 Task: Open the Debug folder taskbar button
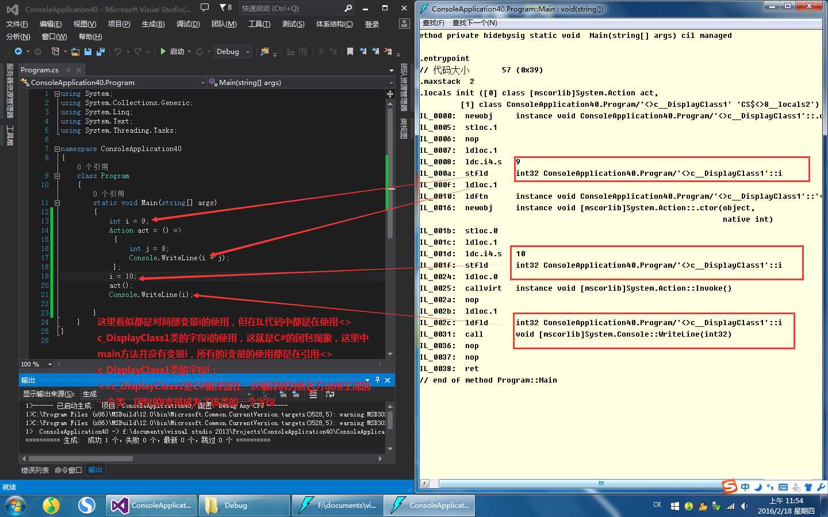click(244, 506)
